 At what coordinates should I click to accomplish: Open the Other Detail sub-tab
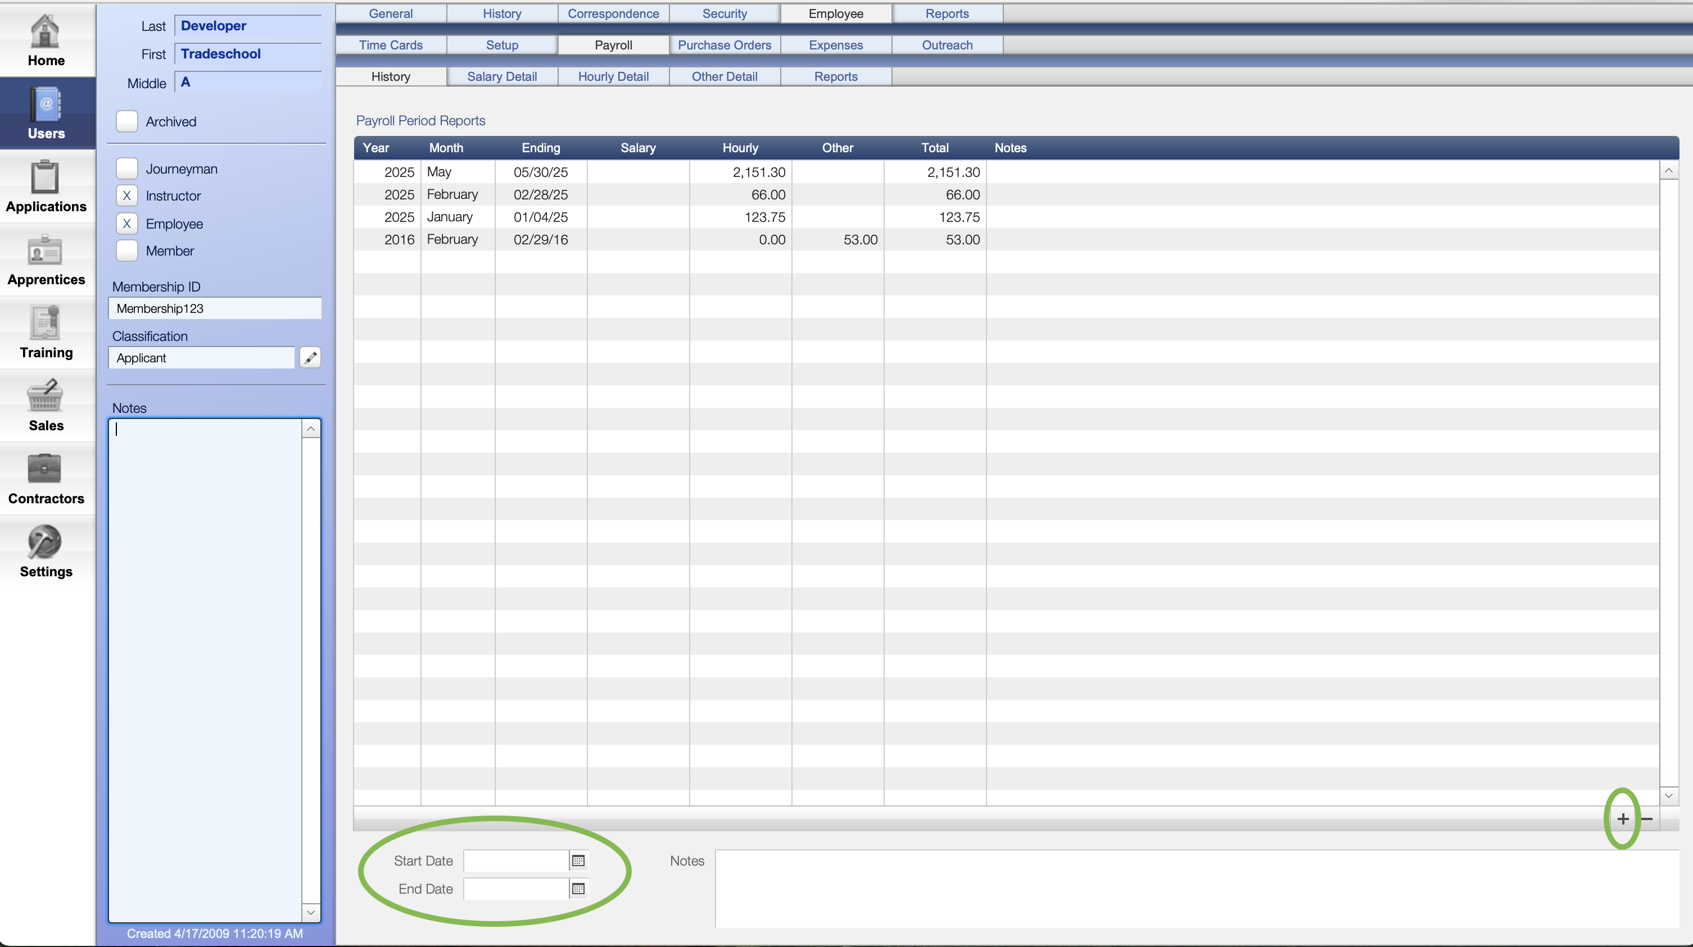tap(725, 77)
